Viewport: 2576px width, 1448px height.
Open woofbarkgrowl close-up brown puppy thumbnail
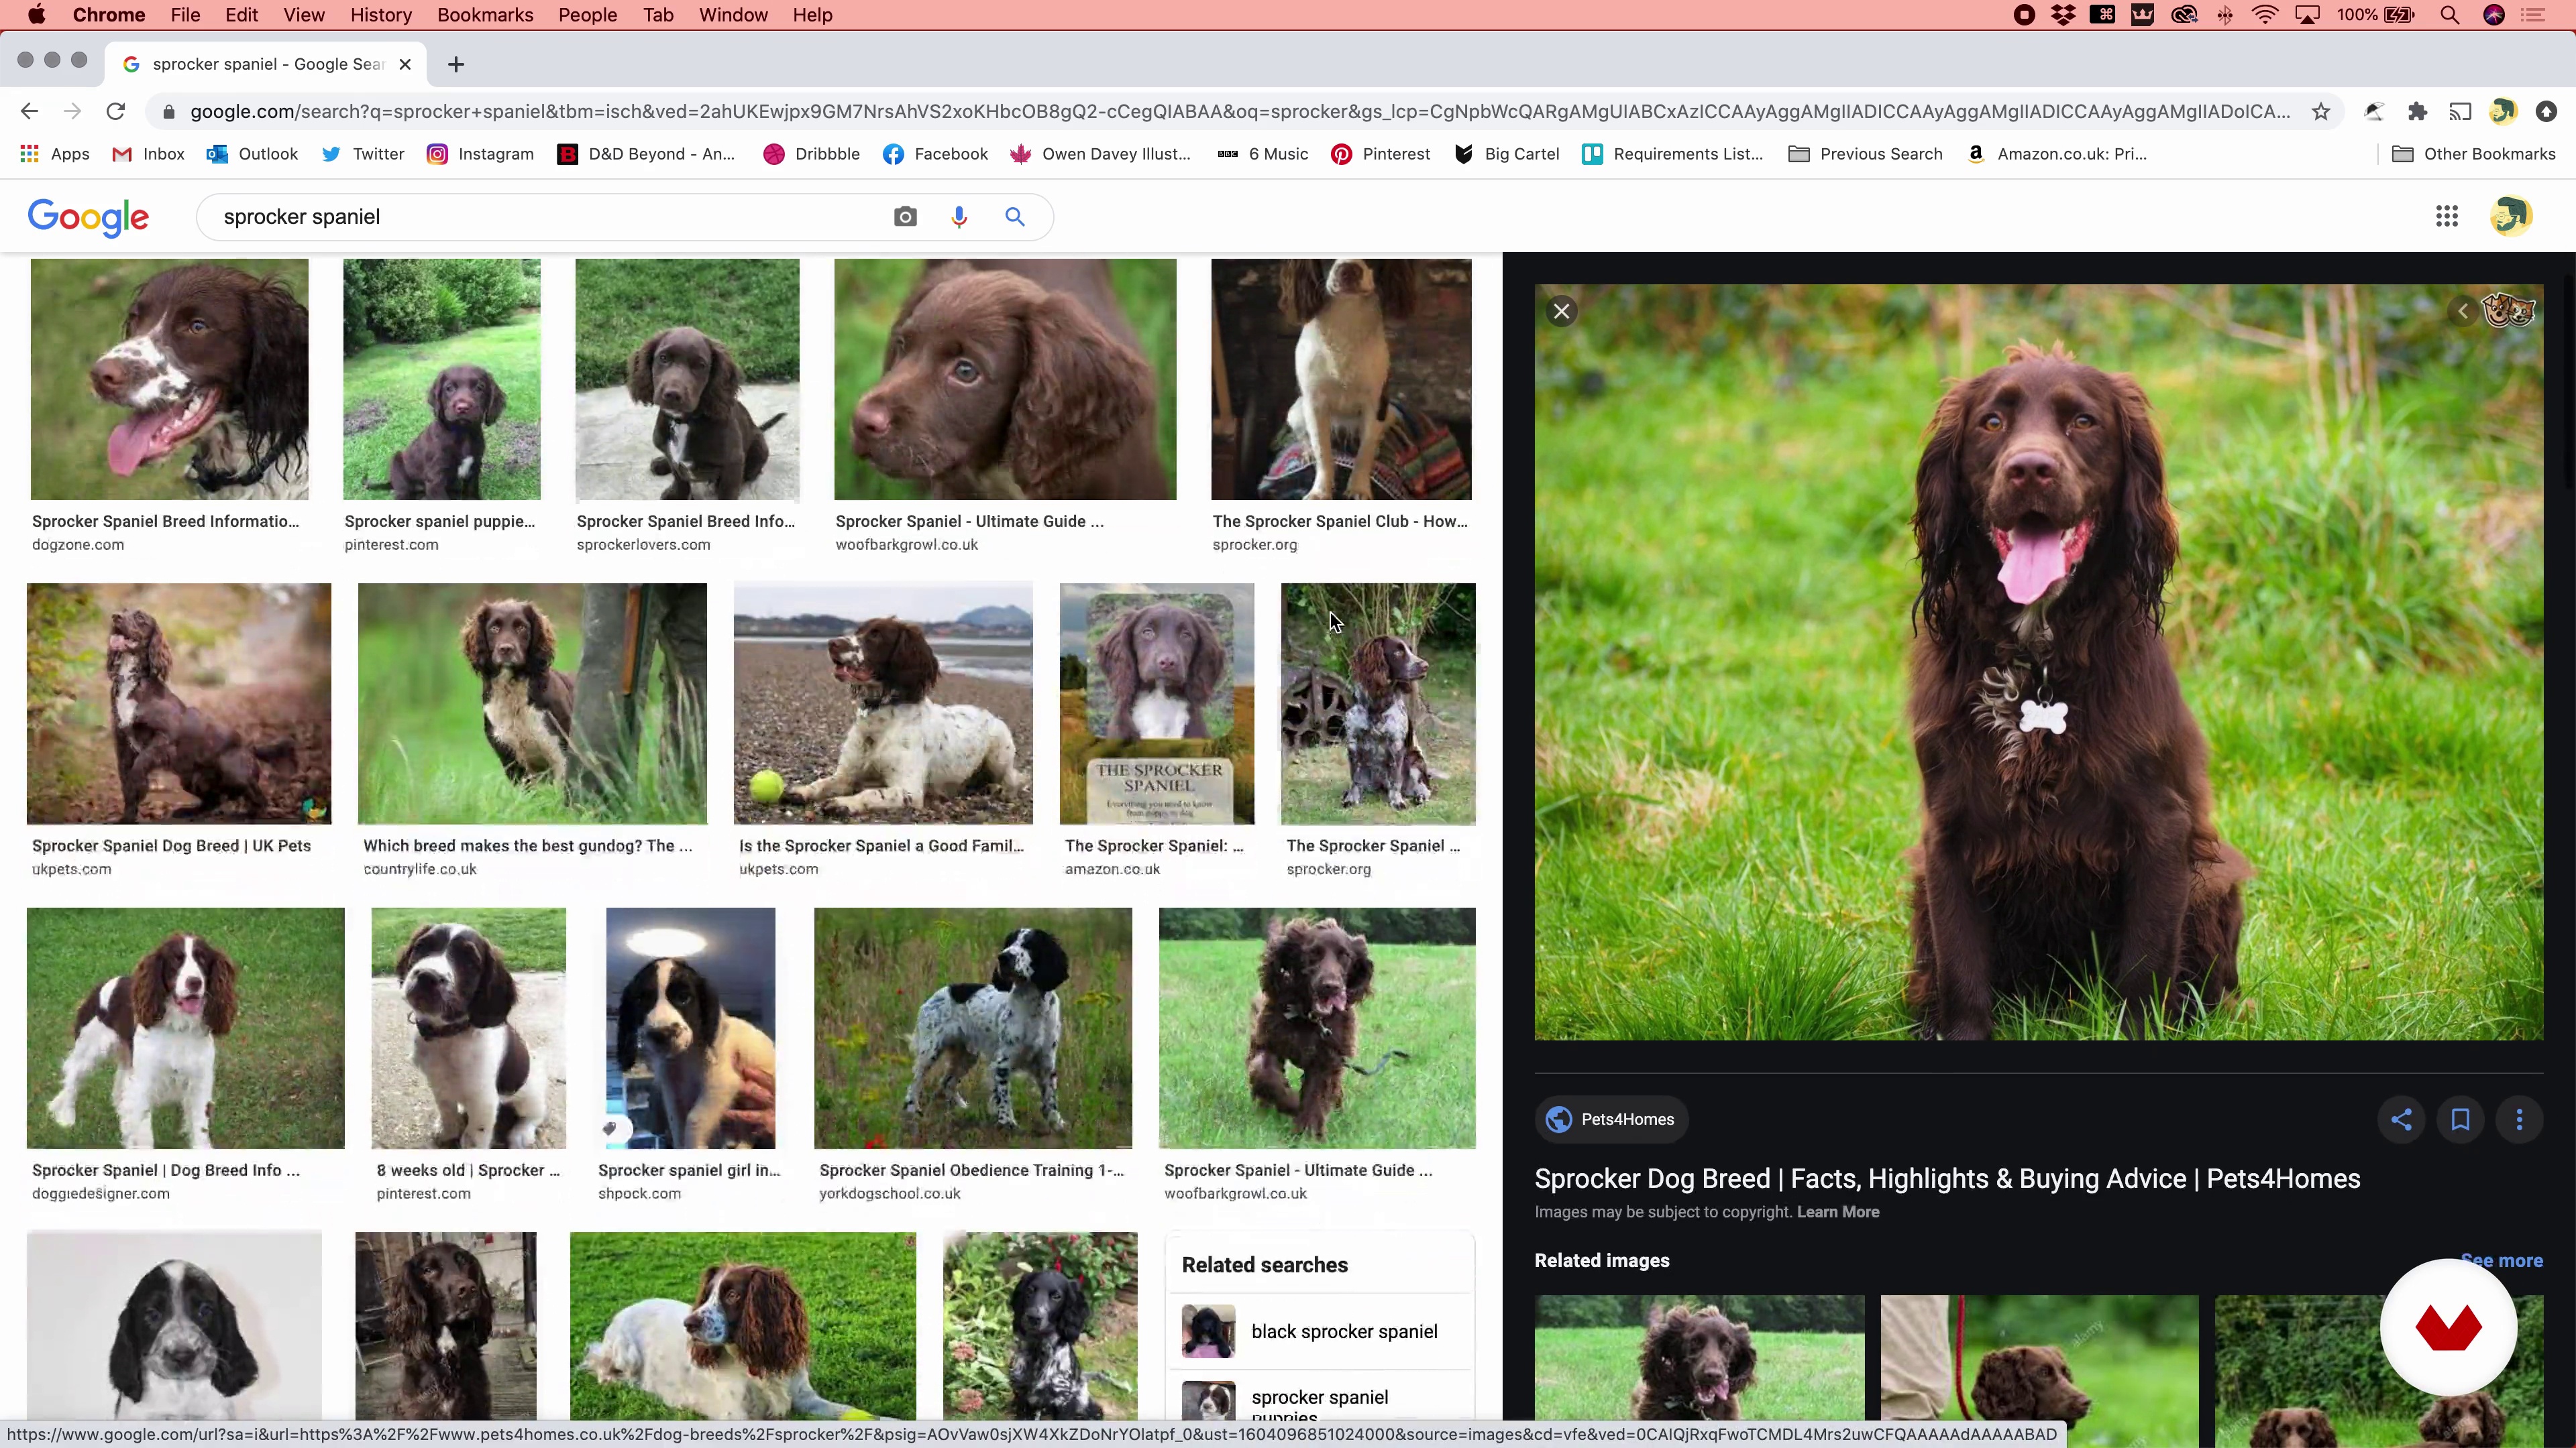tap(1005, 379)
